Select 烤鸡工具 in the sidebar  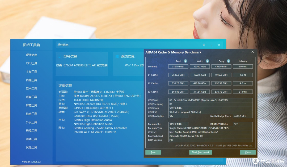[31, 130]
